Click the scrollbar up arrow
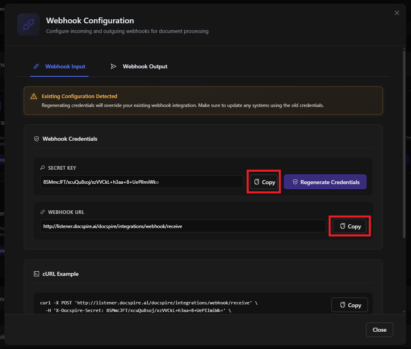Image resolution: width=411 pixels, height=349 pixels. point(403,48)
